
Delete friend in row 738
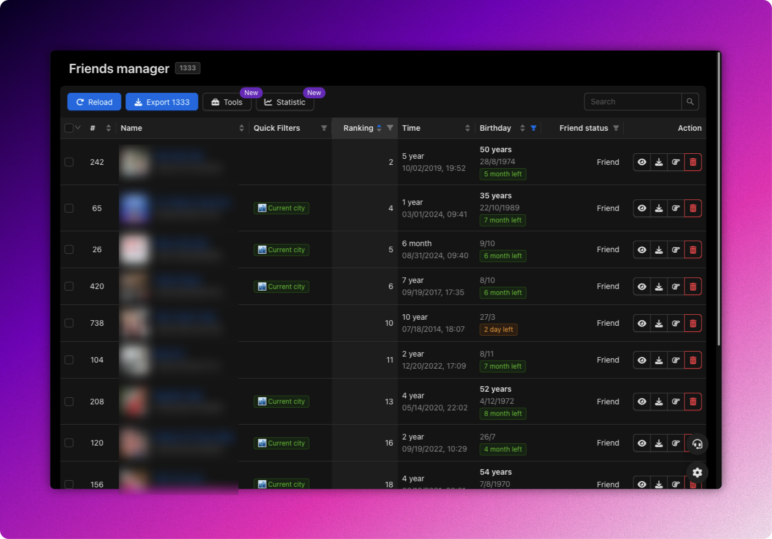coord(693,323)
